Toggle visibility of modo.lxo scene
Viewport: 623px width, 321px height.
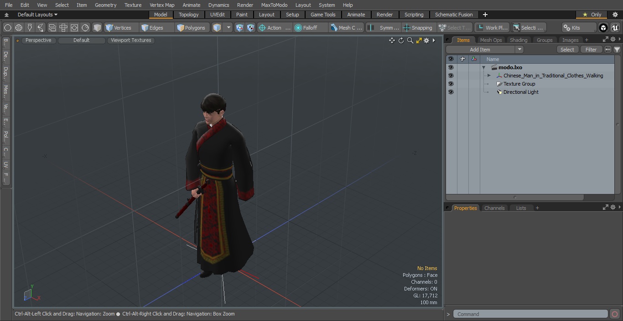[451, 67]
